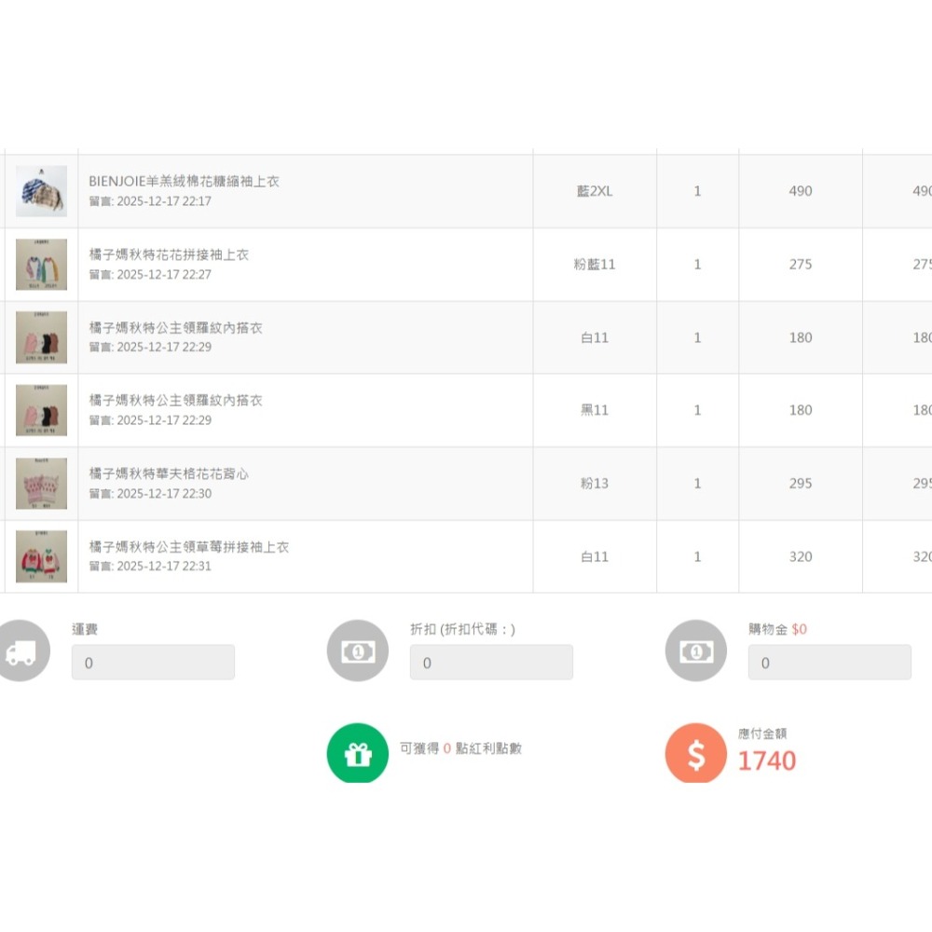Click the 1740 amount payable total

pyautogui.click(x=766, y=761)
